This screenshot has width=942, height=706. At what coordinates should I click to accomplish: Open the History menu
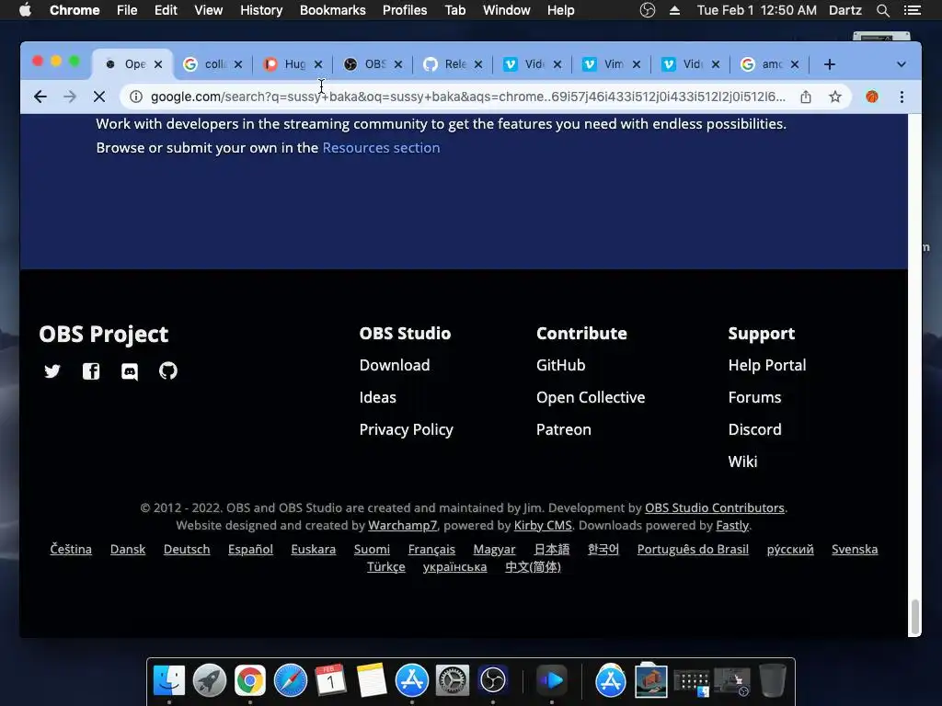(x=261, y=10)
